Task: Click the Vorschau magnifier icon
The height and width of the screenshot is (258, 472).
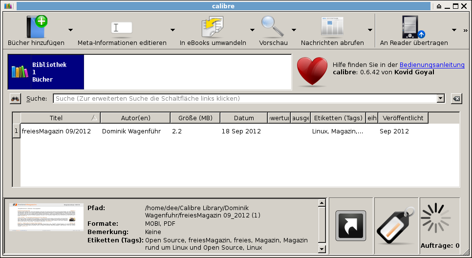Action: tap(273, 26)
